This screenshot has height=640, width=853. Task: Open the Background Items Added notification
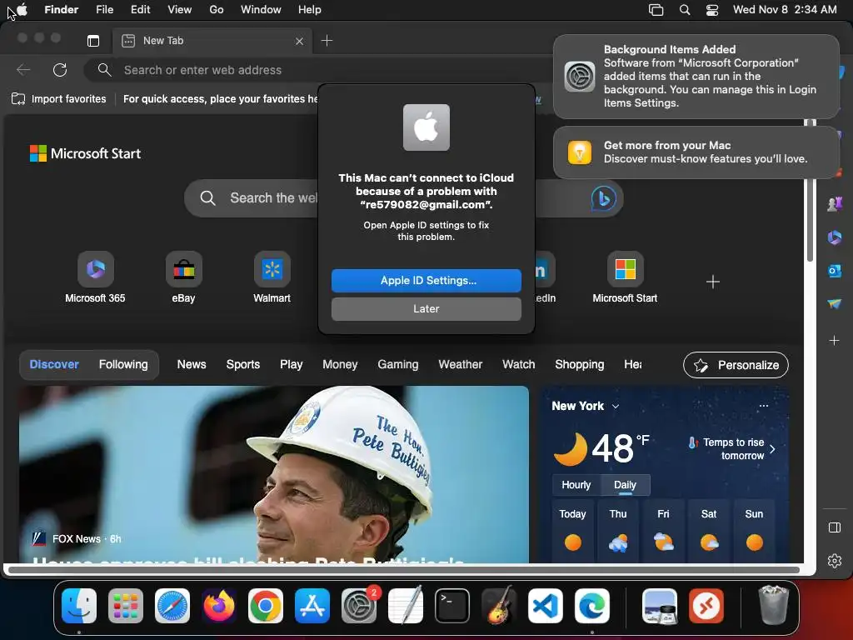[x=696, y=76]
